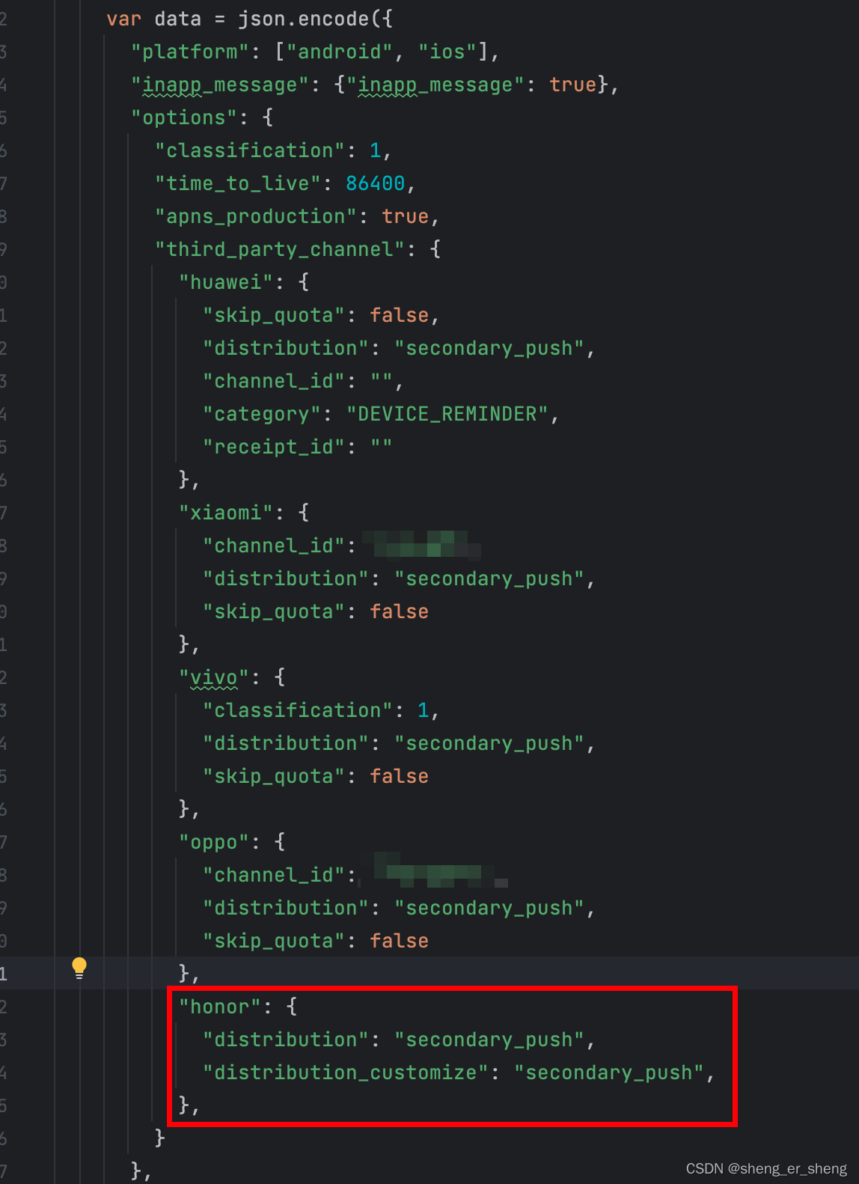Click the yellow lightbulb intention icon

pos(79,968)
